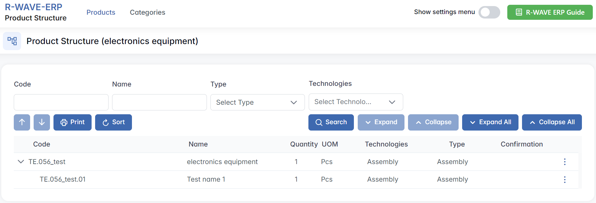The height and width of the screenshot is (203, 596).
Task: Go to the Products menu
Action: tap(101, 12)
